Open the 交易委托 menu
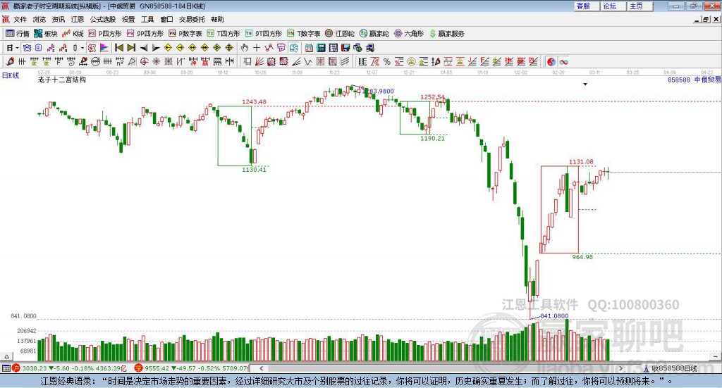The image size is (722, 388). pos(192,19)
